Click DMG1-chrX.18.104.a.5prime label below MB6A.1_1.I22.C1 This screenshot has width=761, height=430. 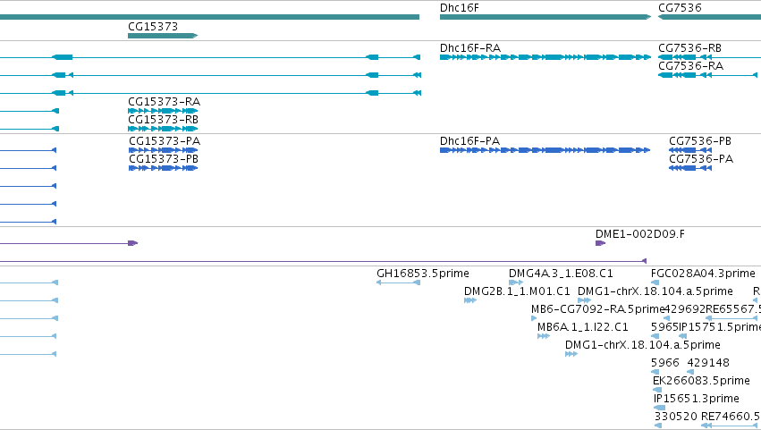point(643,346)
